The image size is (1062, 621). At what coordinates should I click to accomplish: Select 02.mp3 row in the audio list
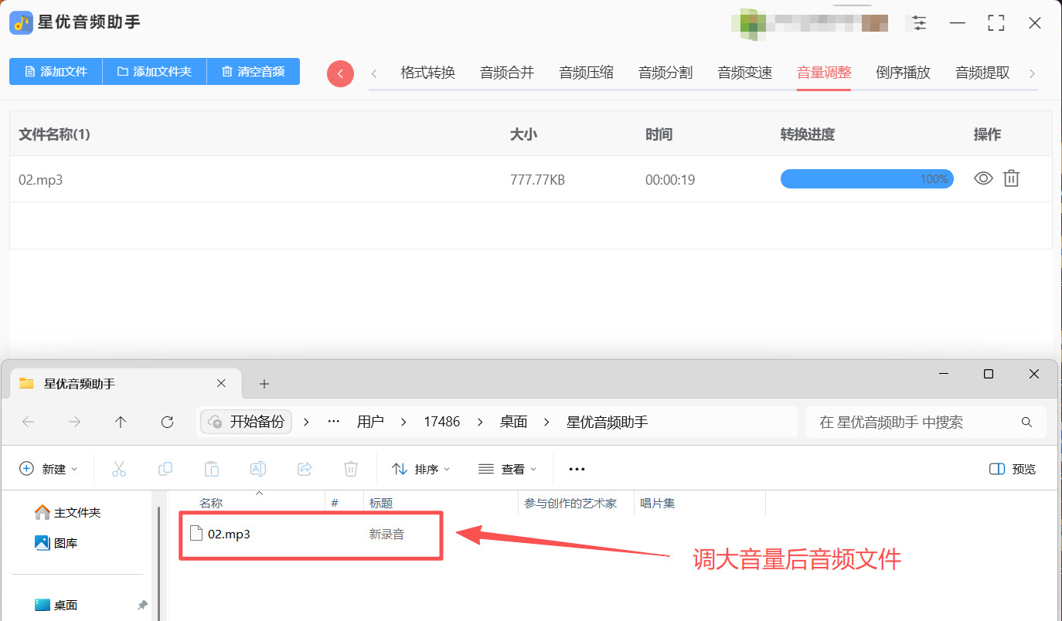tap(530, 179)
